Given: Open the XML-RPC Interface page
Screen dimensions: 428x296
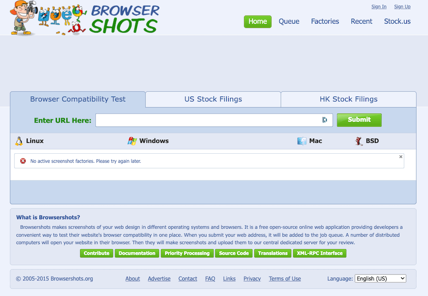Looking at the screenshot, I should 319,253.
